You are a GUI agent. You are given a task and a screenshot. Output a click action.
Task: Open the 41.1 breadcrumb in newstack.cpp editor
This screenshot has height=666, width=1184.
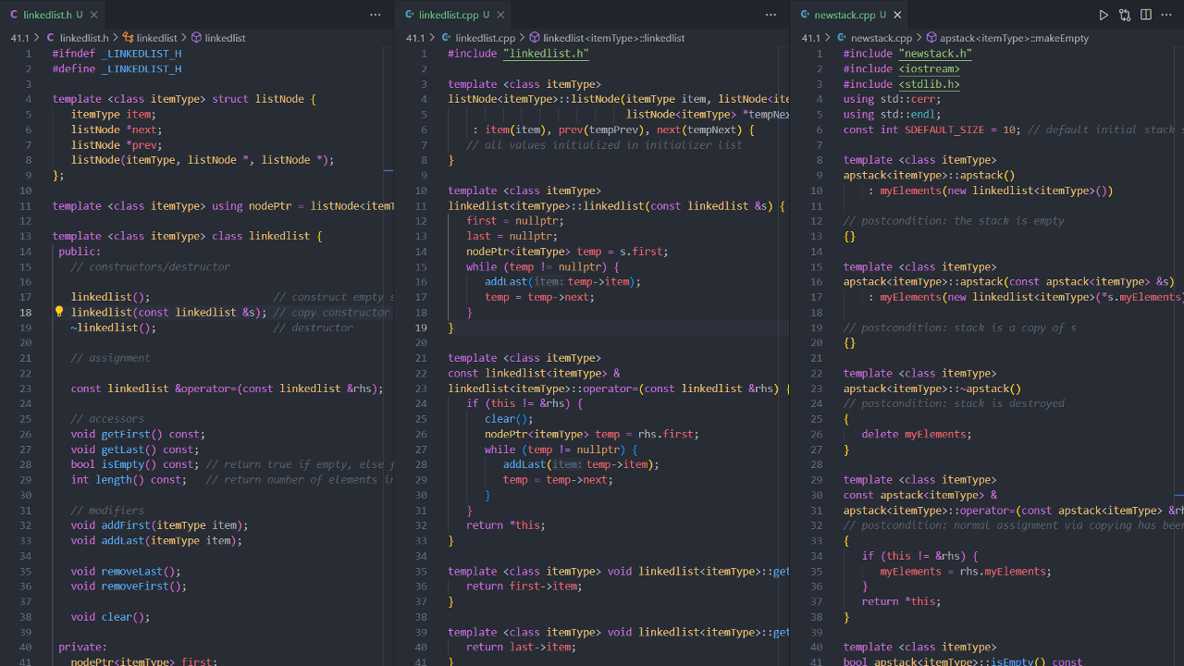click(811, 38)
